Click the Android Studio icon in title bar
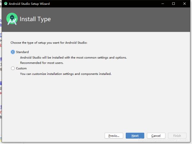The height and width of the screenshot is (144, 192). pyautogui.click(x=6, y=4)
